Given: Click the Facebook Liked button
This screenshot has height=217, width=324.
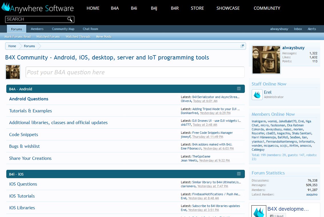Looking at the screenshot, I should click(x=277, y=215).
